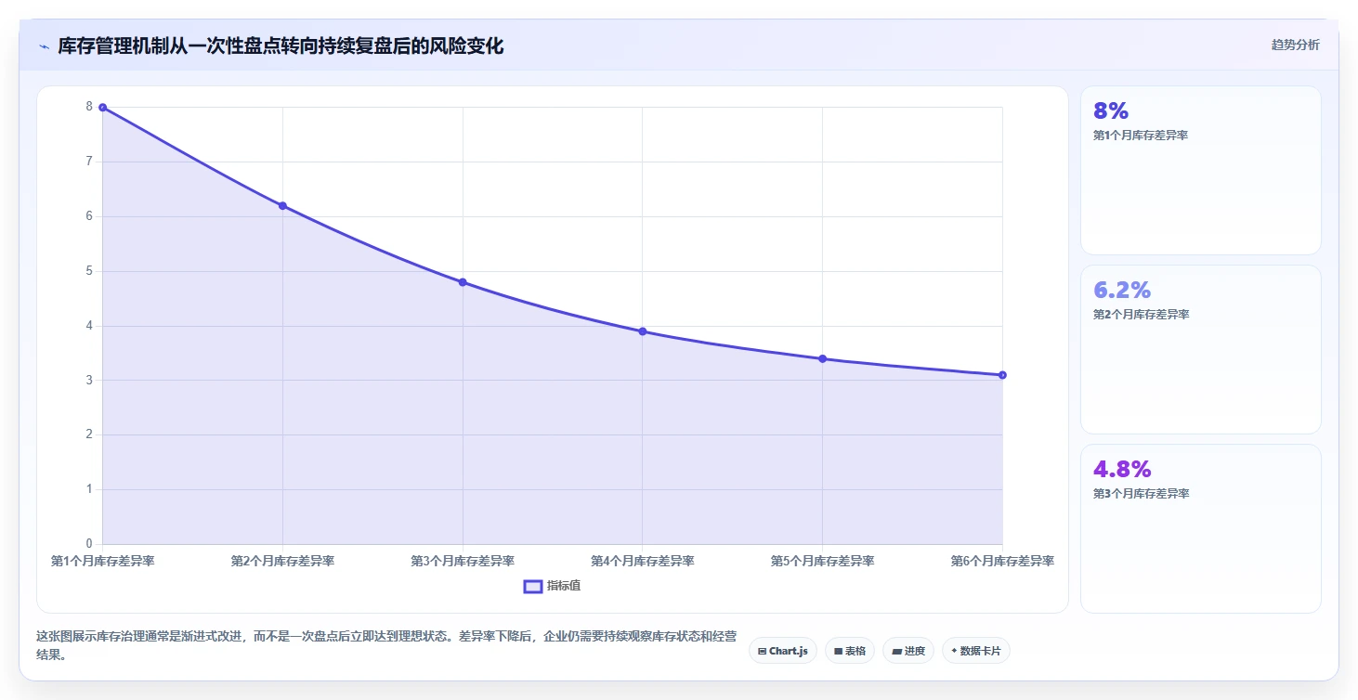Click the data point for 第4个月库存差异率

pyautogui.click(x=642, y=331)
